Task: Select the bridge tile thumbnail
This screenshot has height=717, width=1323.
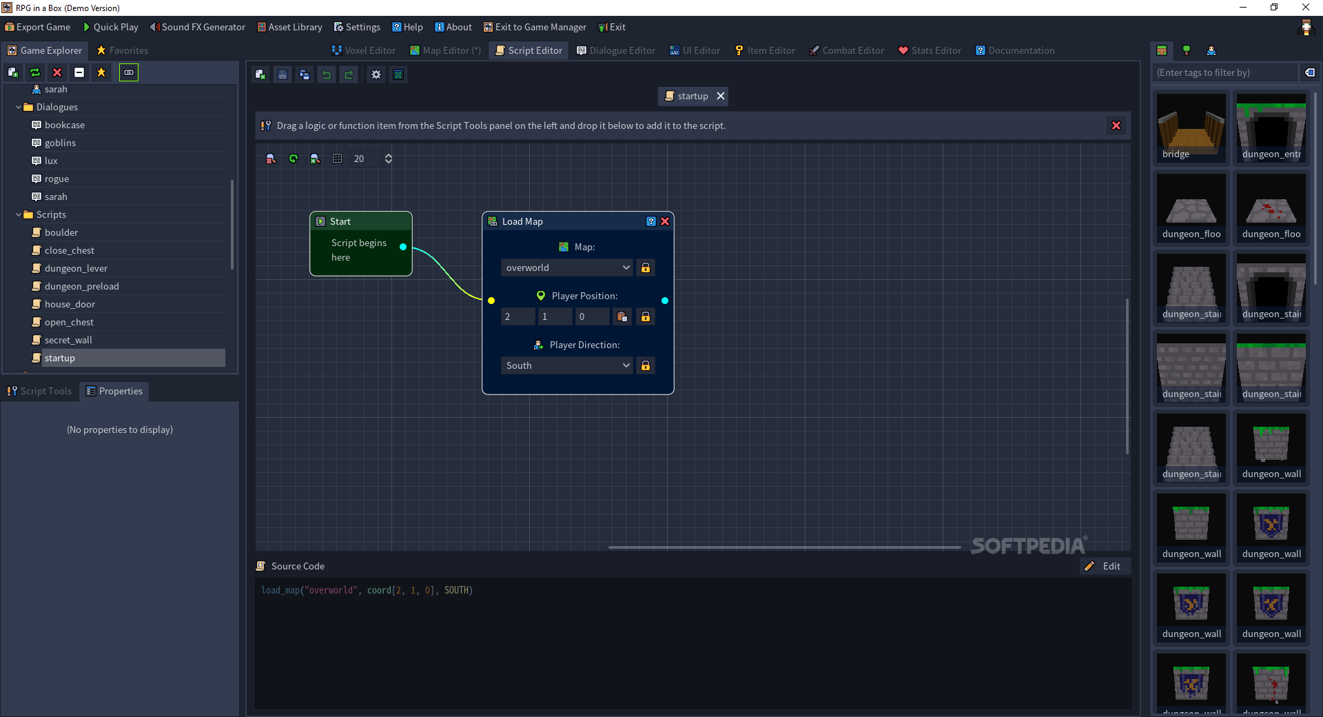Action: [x=1191, y=128]
